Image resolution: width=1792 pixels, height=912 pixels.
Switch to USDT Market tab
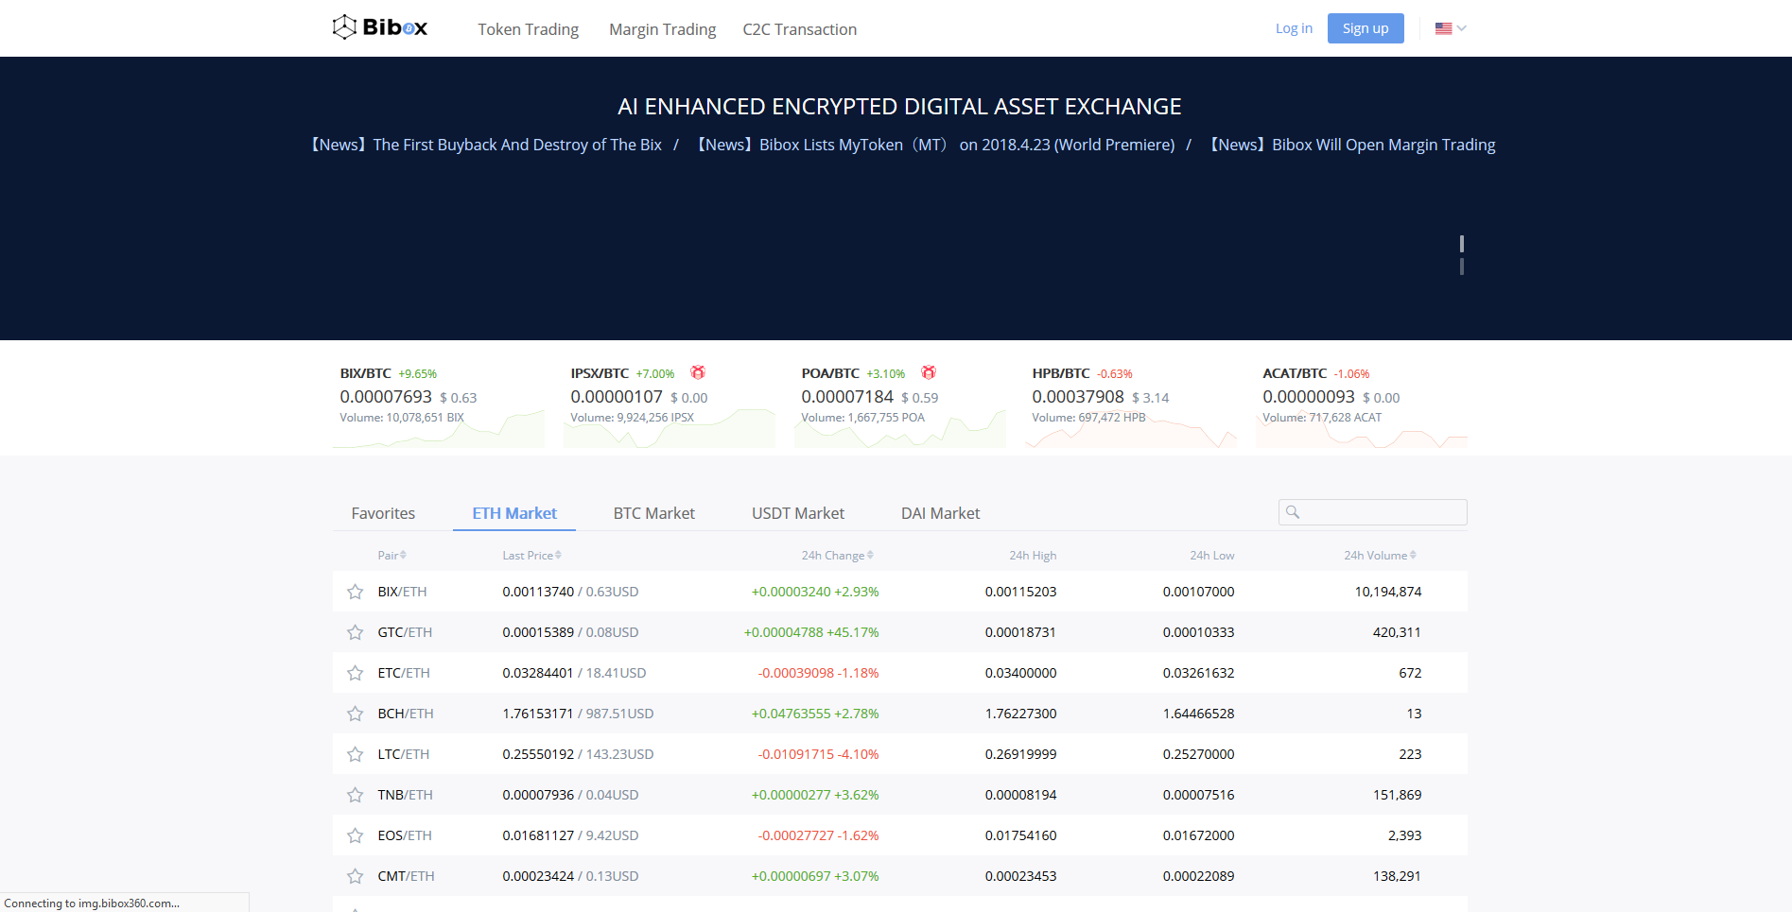click(798, 513)
